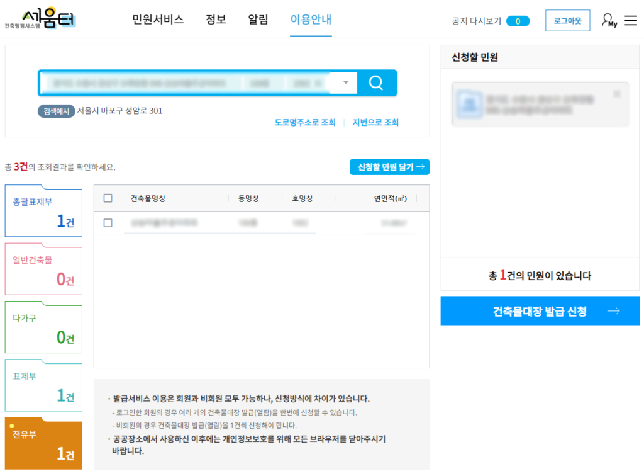
Task: Click the 공지 다시보기 text
Action: click(477, 21)
